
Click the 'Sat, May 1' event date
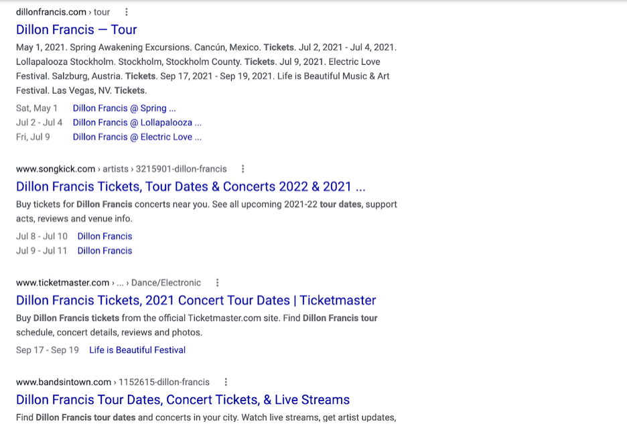[x=37, y=108]
